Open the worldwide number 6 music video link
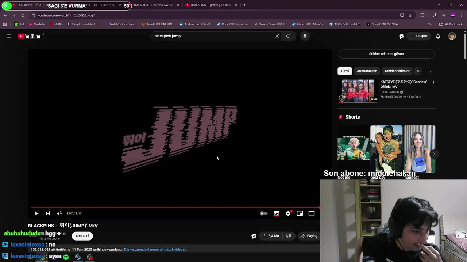The height and width of the screenshot is (262, 467). click(x=155, y=249)
